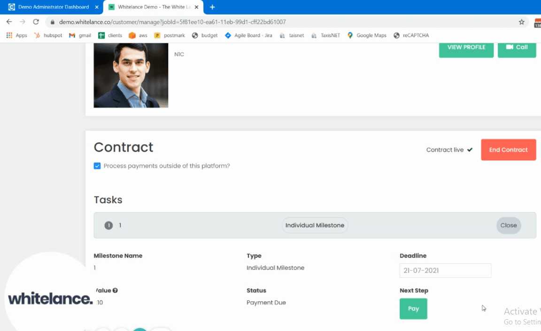
Task: Open the reCAPTCHA bookmark
Action: [411, 35]
